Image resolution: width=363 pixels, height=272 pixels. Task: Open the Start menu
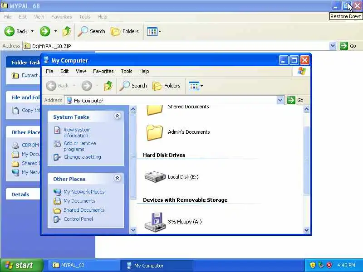pyautogui.click(x=21, y=265)
